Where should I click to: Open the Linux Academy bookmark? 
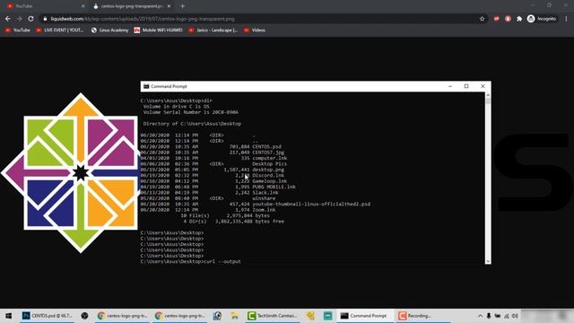[x=109, y=31]
